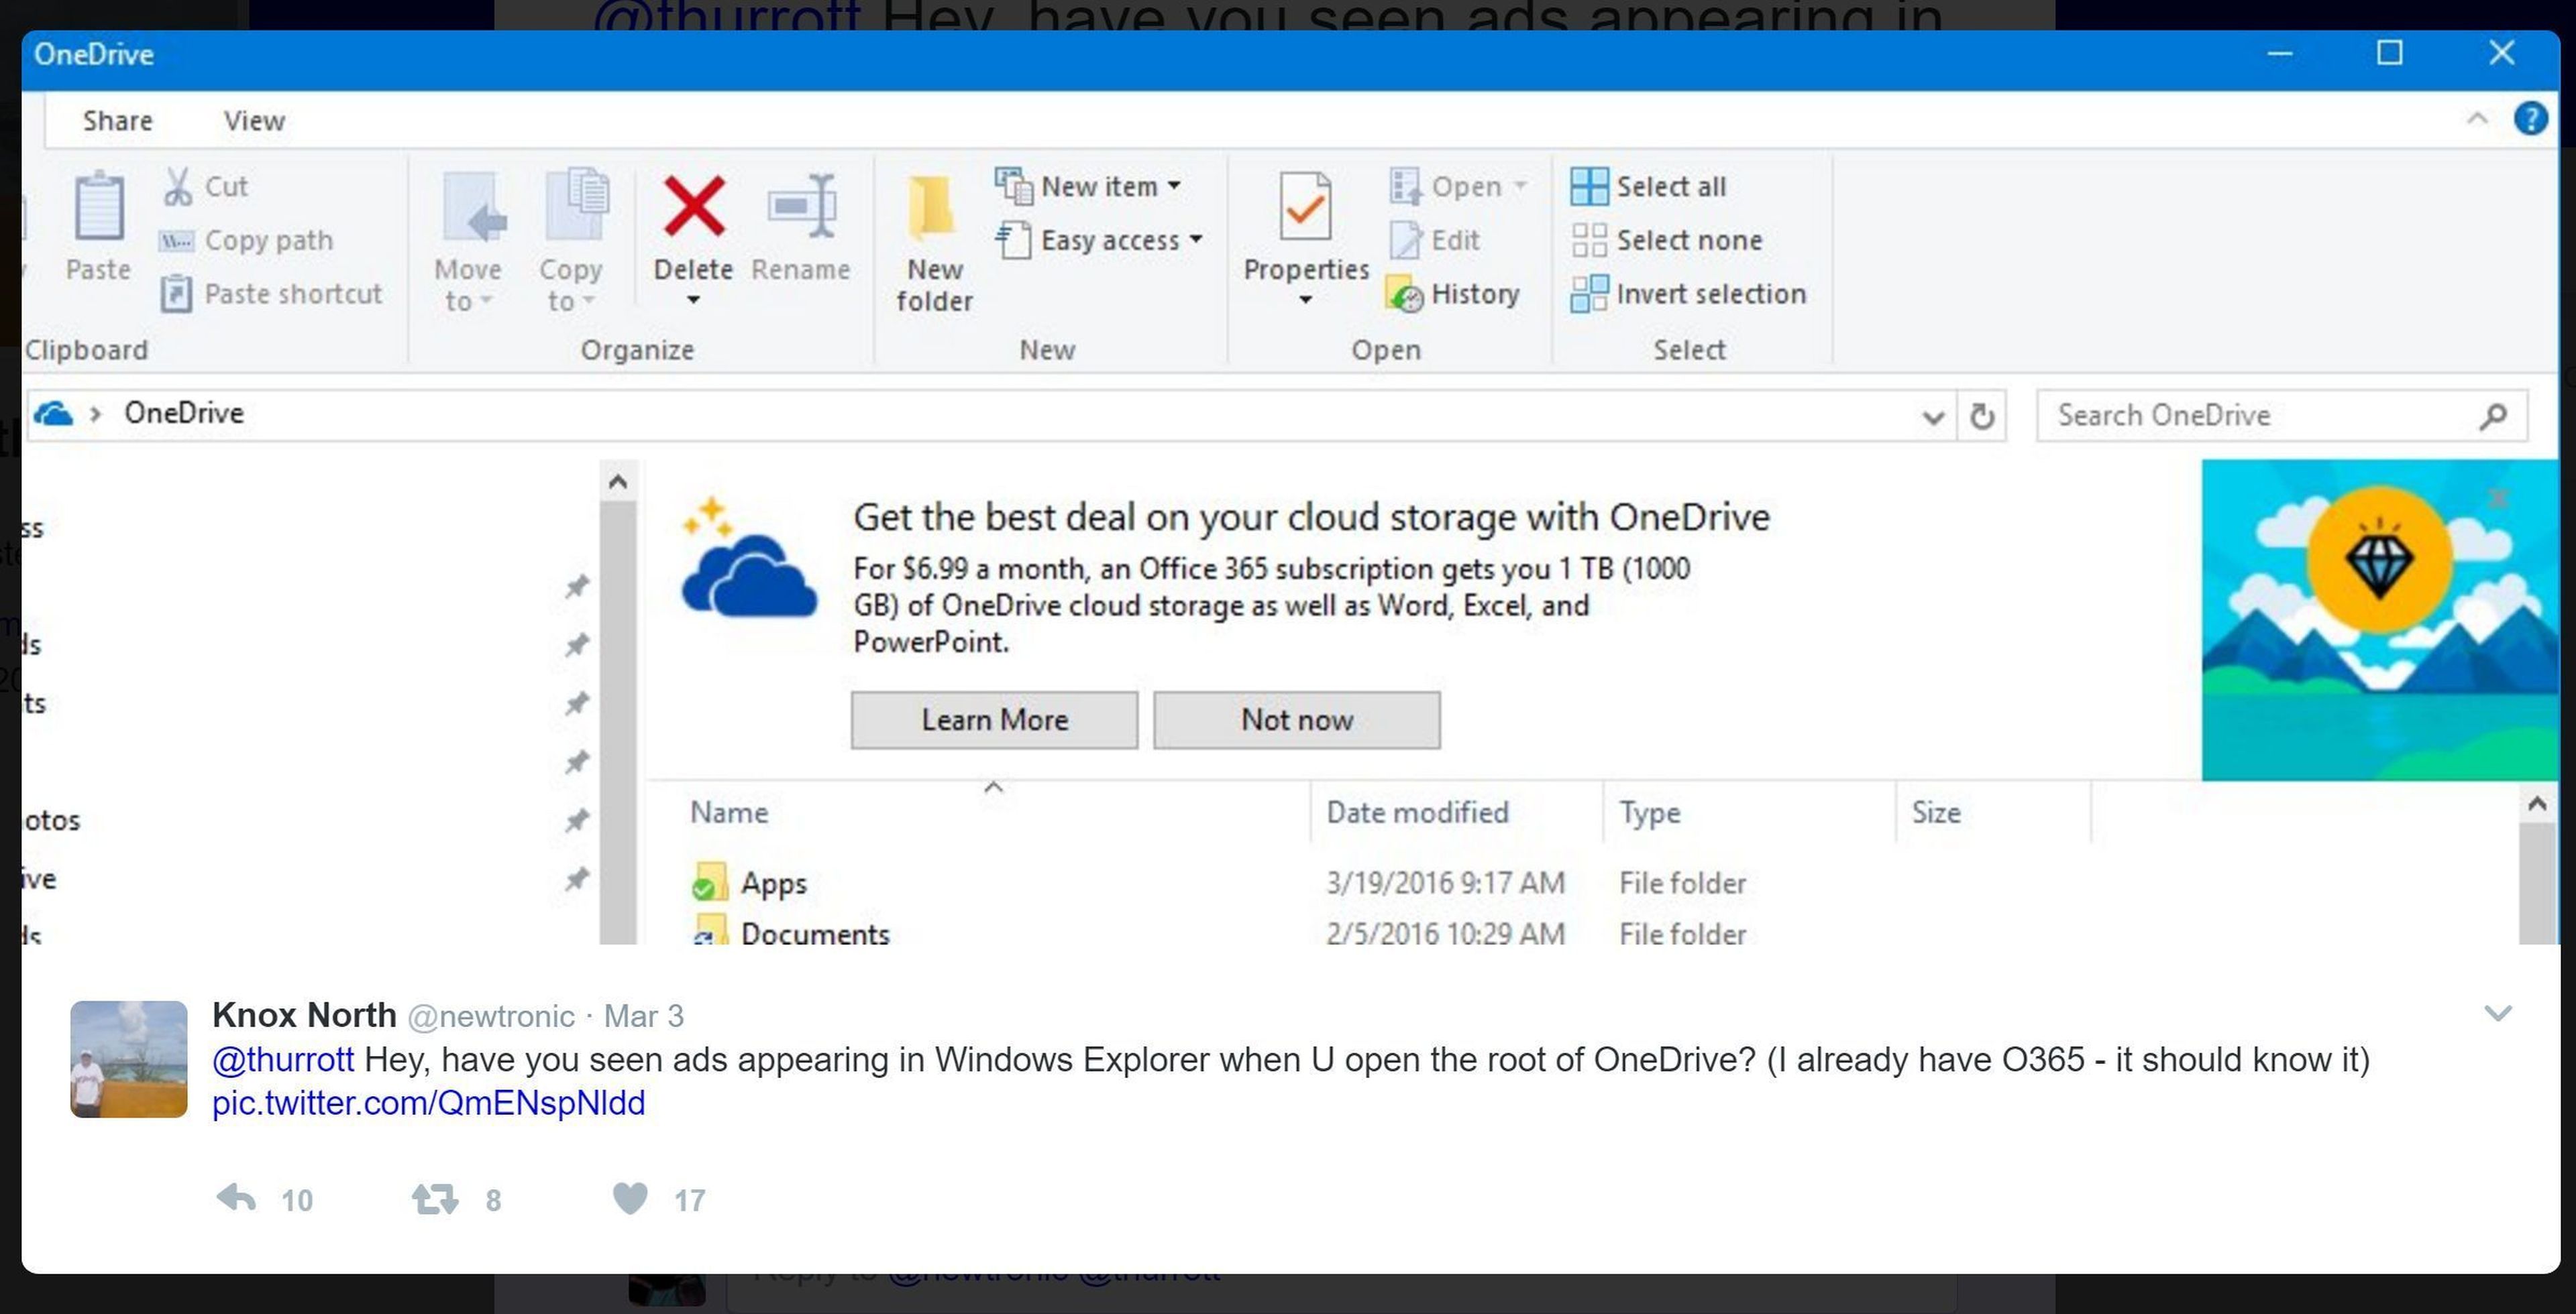The width and height of the screenshot is (2576, 1314).
Task: Open the Easy access dropdown arrow
Action: 1196,240
